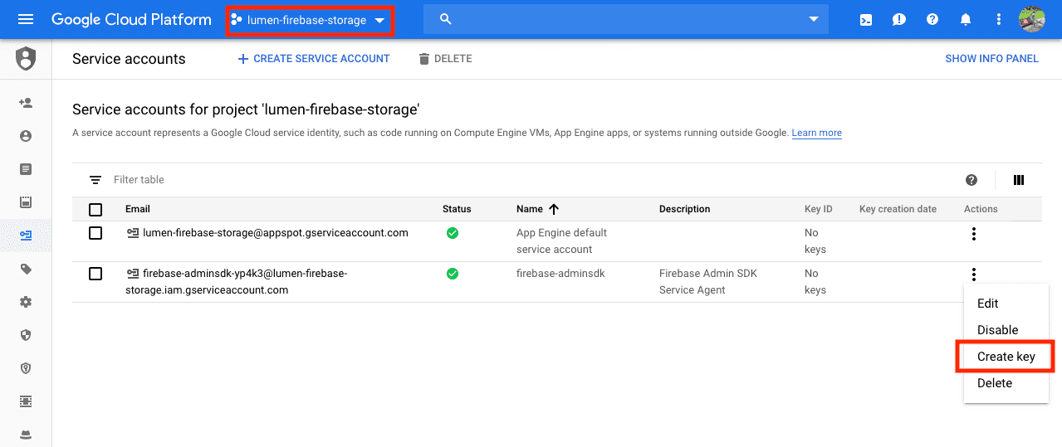
Task: Follow the Learn more link
Action: [816, 133]
